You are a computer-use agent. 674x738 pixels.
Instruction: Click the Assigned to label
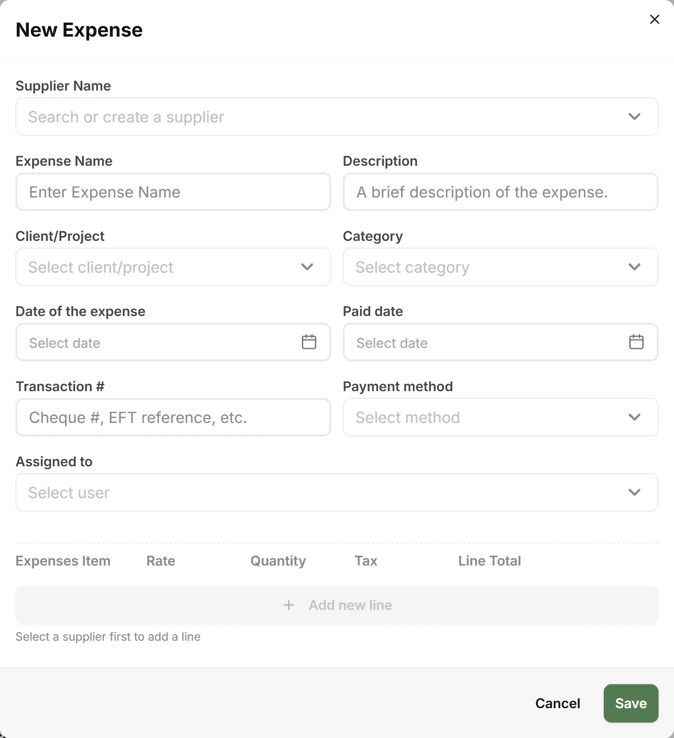coord(54,461)
